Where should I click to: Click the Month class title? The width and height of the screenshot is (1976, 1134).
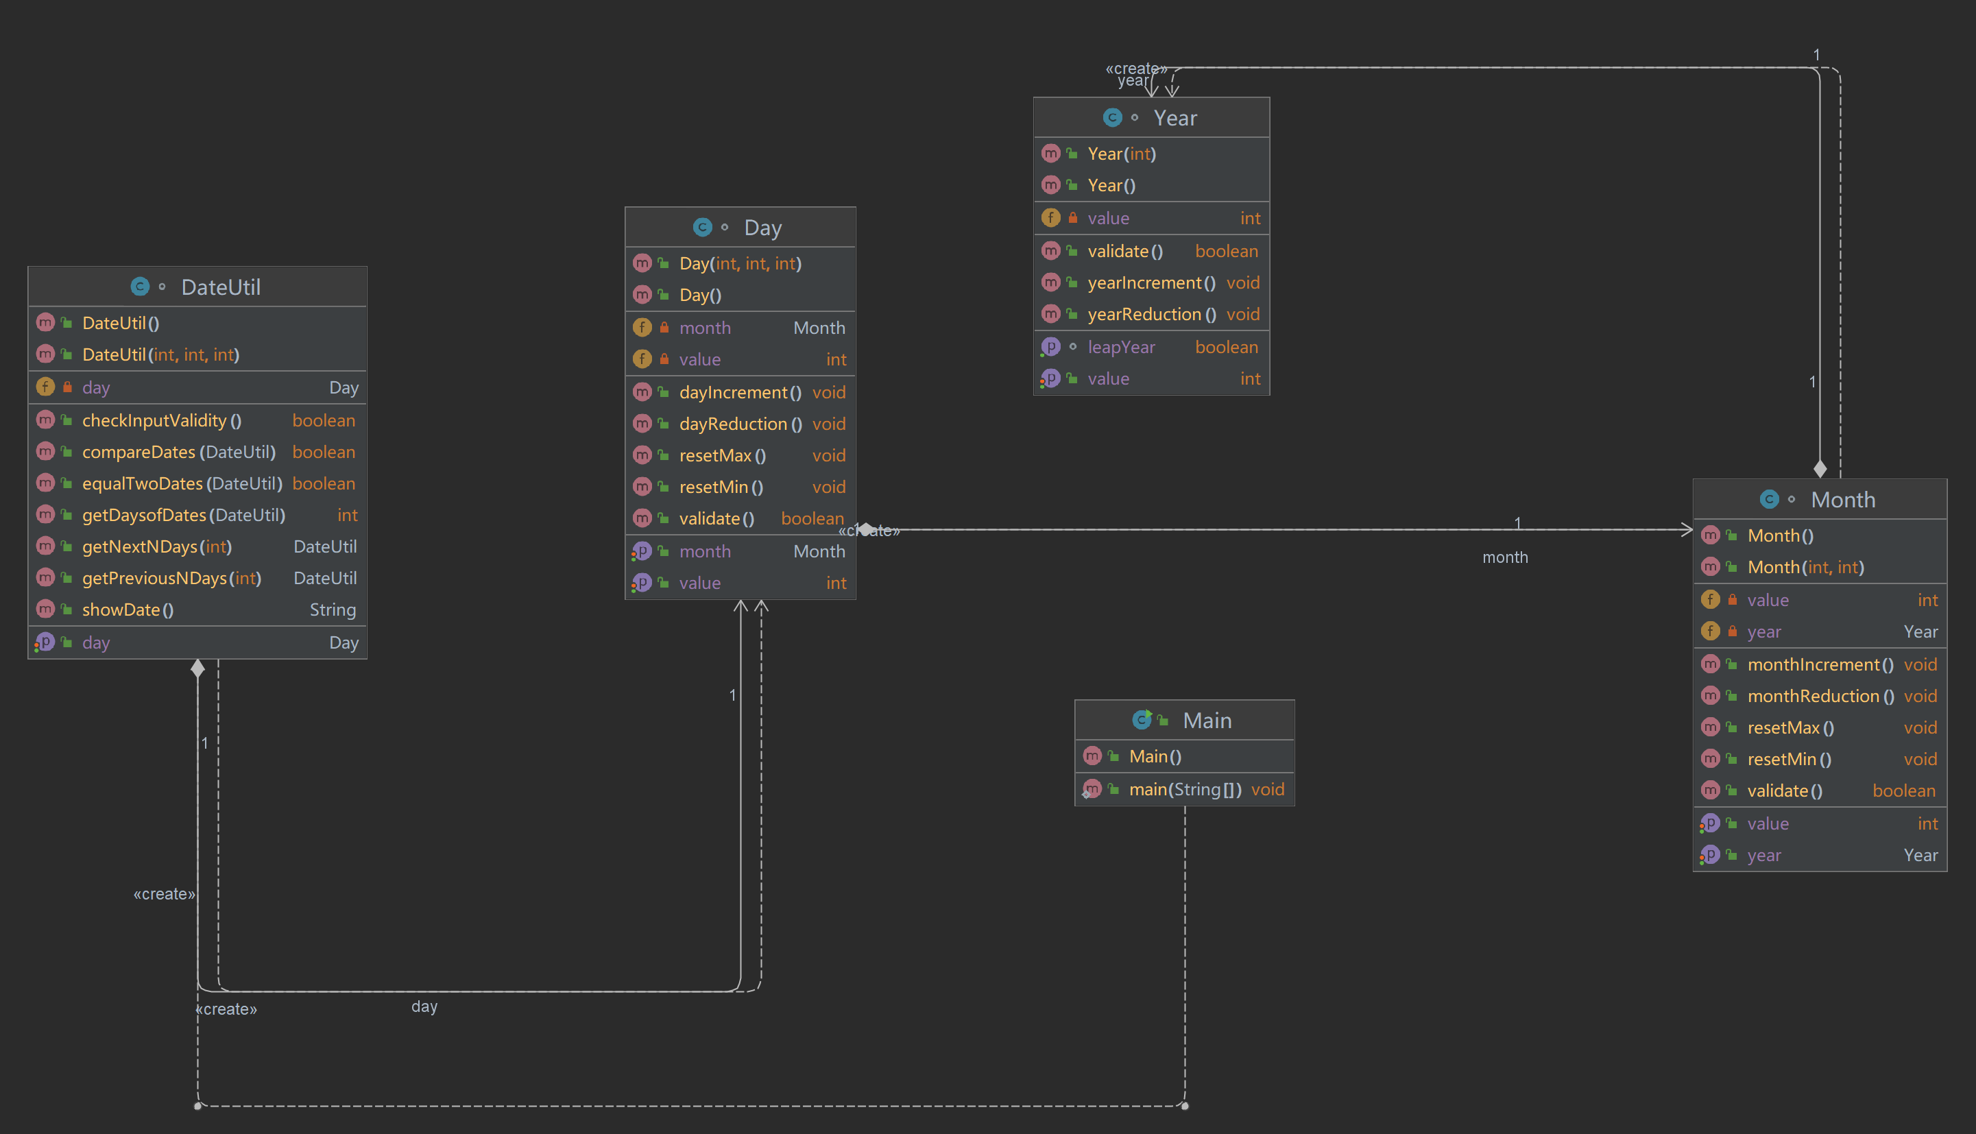pos(1842,499)
